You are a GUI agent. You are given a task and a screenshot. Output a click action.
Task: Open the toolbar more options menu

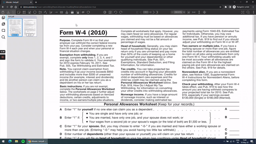tap(253, 12)
